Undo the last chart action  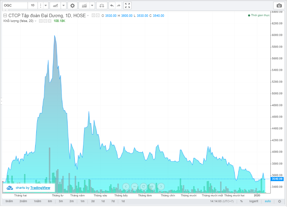[112, 5]
